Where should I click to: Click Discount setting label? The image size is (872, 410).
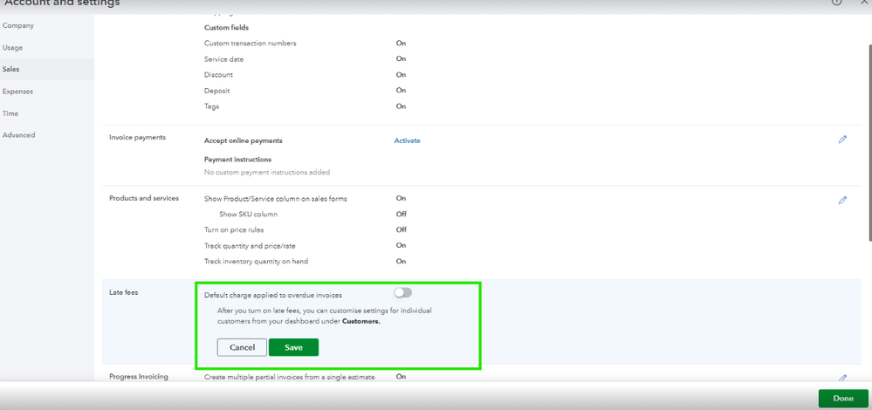click(218, 74)
